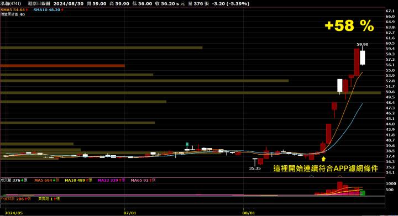Click the last white candlestick at the peak
The image size is (398, 216).
(x=363, y=58)
